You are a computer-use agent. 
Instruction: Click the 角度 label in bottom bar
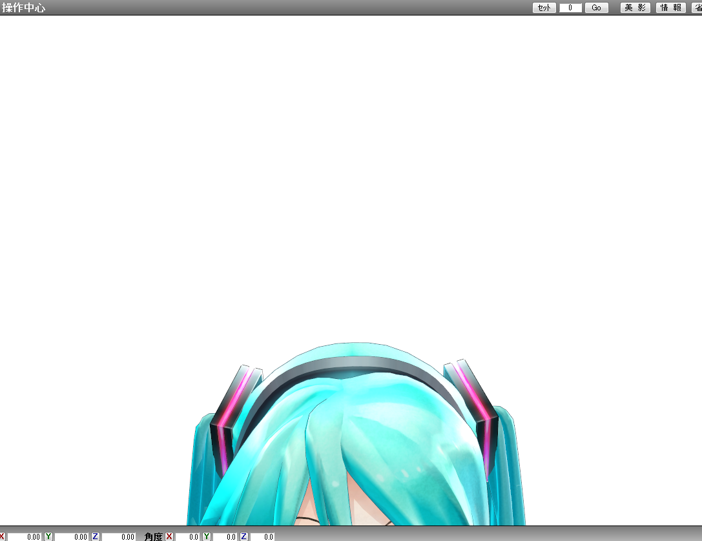(x=153, y=536)
